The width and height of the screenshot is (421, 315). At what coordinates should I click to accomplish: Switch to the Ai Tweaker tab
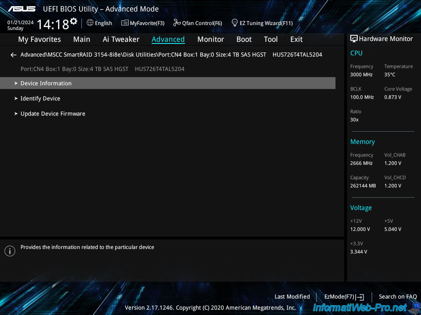[x=121, y=39]
